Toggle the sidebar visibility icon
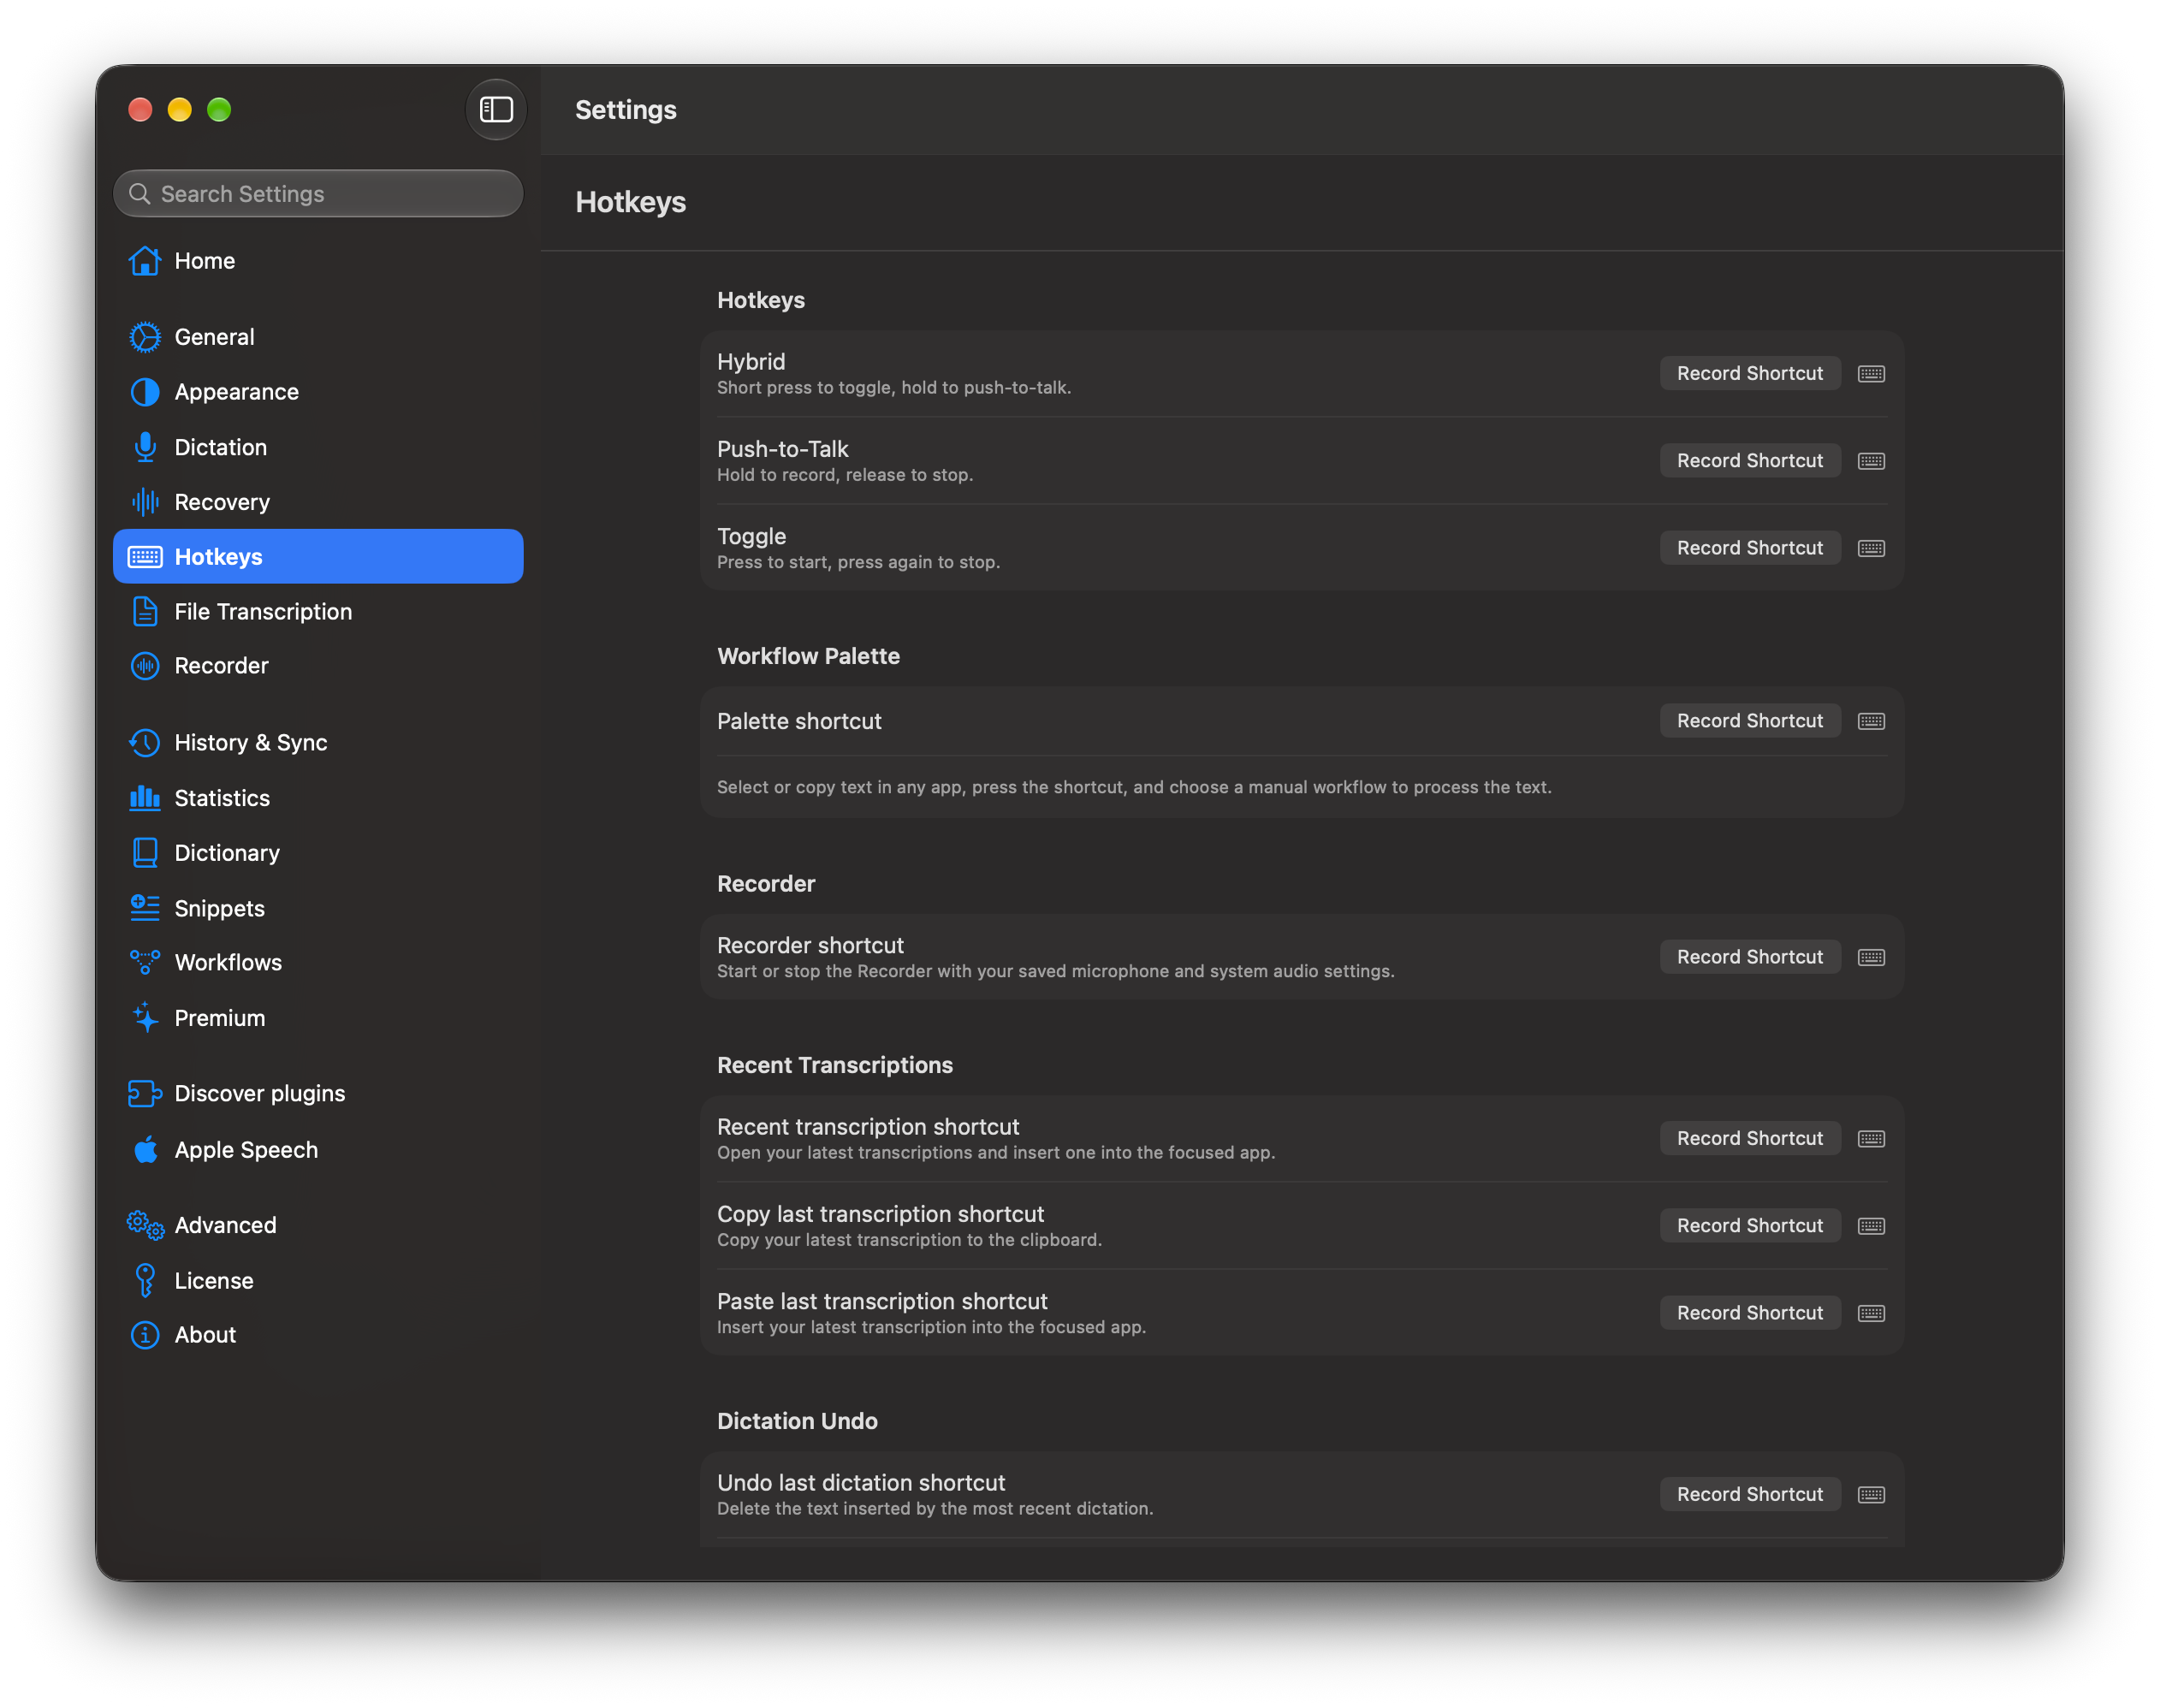 click(x=496, y=109)
